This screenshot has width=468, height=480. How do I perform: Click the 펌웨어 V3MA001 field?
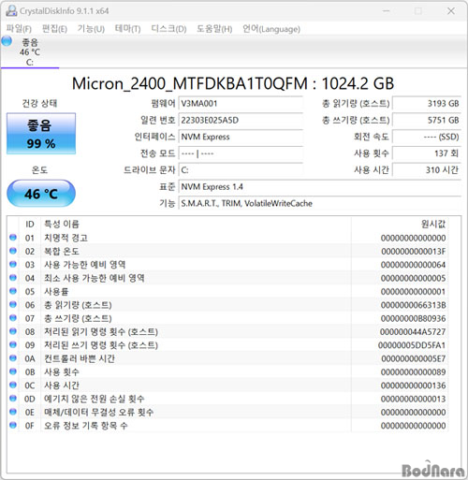[241, 104]
